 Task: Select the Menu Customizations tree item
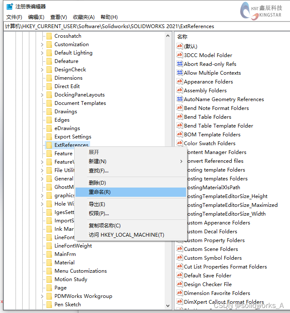click(80, 271)
